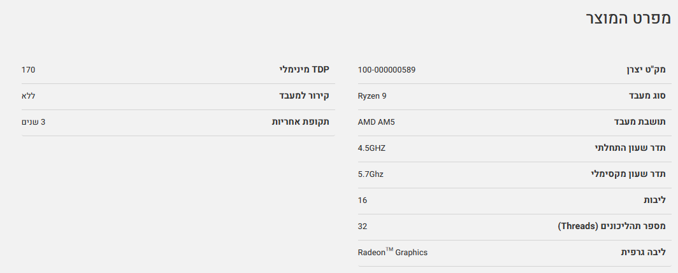Click the core count value 16
This screenshot has height=273, width=678.
363,200
